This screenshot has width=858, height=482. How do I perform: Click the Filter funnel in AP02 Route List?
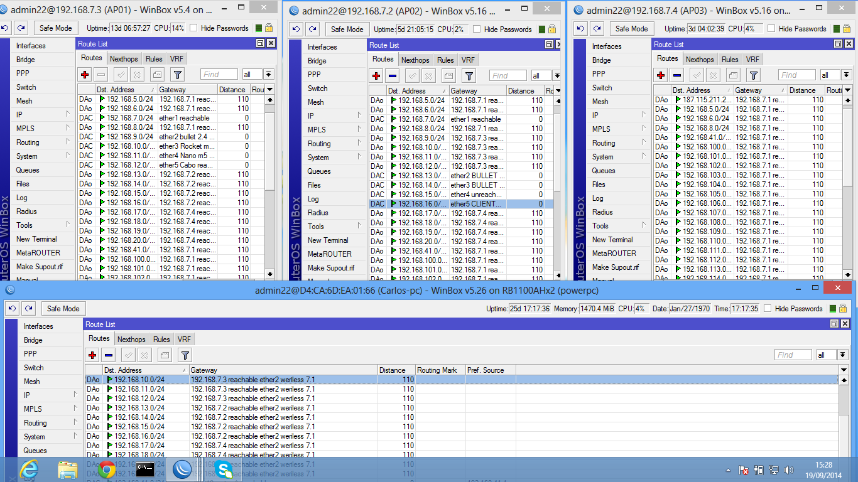469,76
